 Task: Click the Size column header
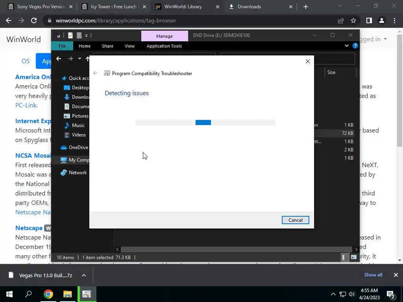(x=340, y=72)
